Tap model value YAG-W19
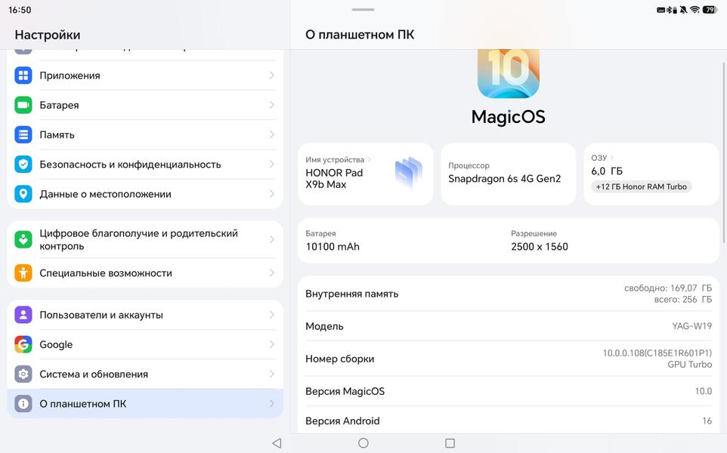 click(691, 326)
